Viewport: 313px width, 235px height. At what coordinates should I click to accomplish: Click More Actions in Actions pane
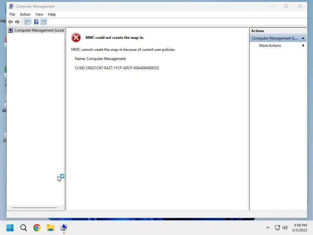coord(270,46)
